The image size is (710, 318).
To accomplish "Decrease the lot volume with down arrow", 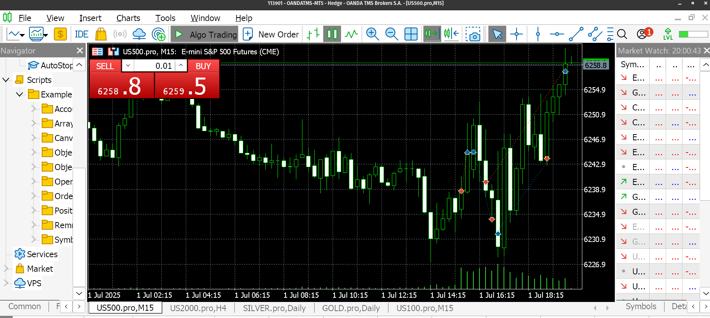I will (x=128, y=66).
